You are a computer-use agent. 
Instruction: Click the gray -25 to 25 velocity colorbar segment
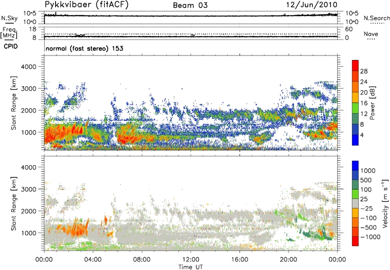pyautogui.click(x=355, y=204)
